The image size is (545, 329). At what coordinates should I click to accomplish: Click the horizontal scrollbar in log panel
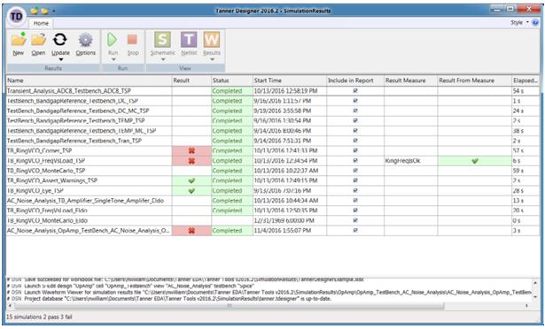click(229, 306)
